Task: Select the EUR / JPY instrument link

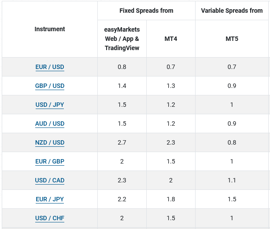Action: pyautogui.click(x=50, y=200)
